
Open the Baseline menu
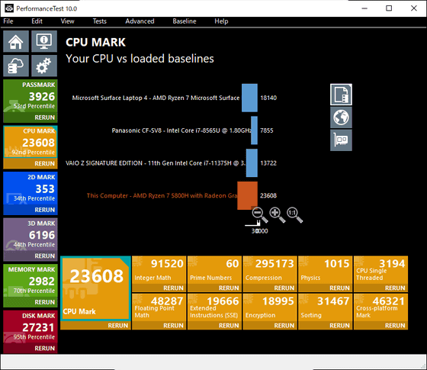[x=185, y=21]
